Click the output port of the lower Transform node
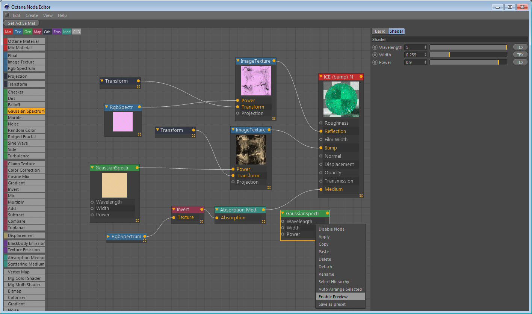 point(193,130)
